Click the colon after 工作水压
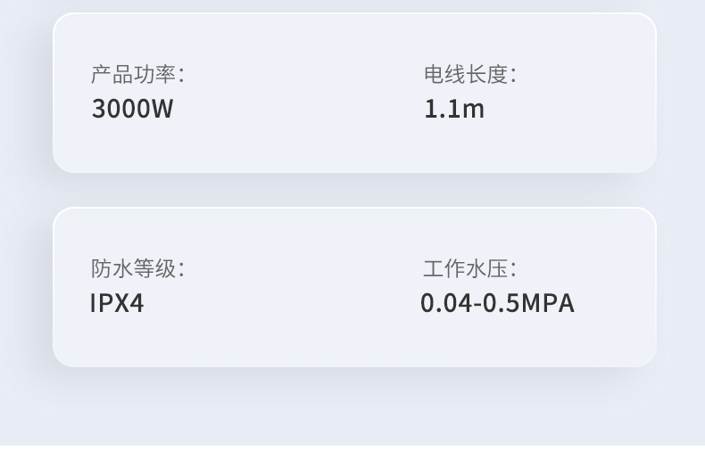Viewport: 705px width, 451px height. [513, 270]
